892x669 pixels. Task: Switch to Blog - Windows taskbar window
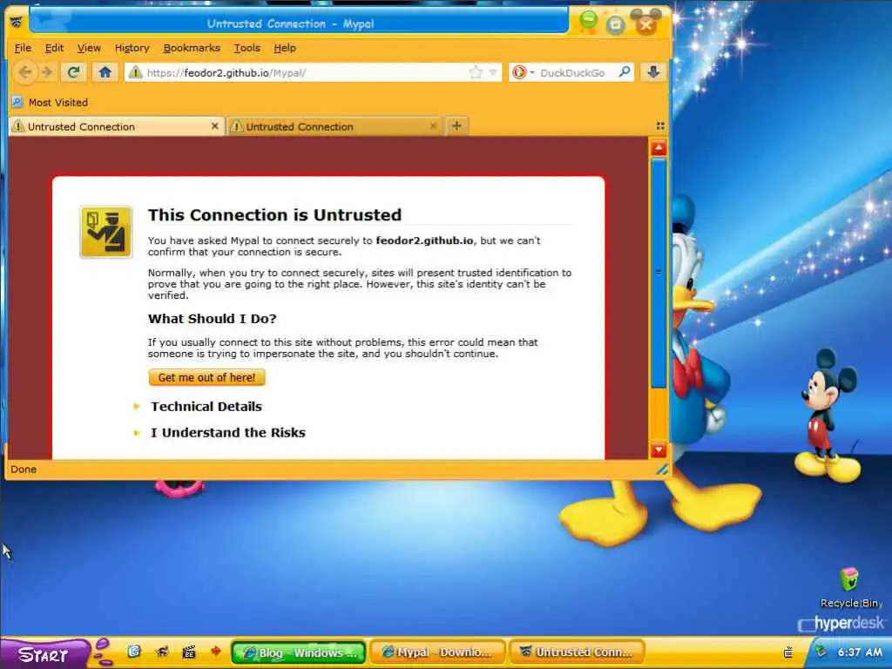click(x=299, y=652)
